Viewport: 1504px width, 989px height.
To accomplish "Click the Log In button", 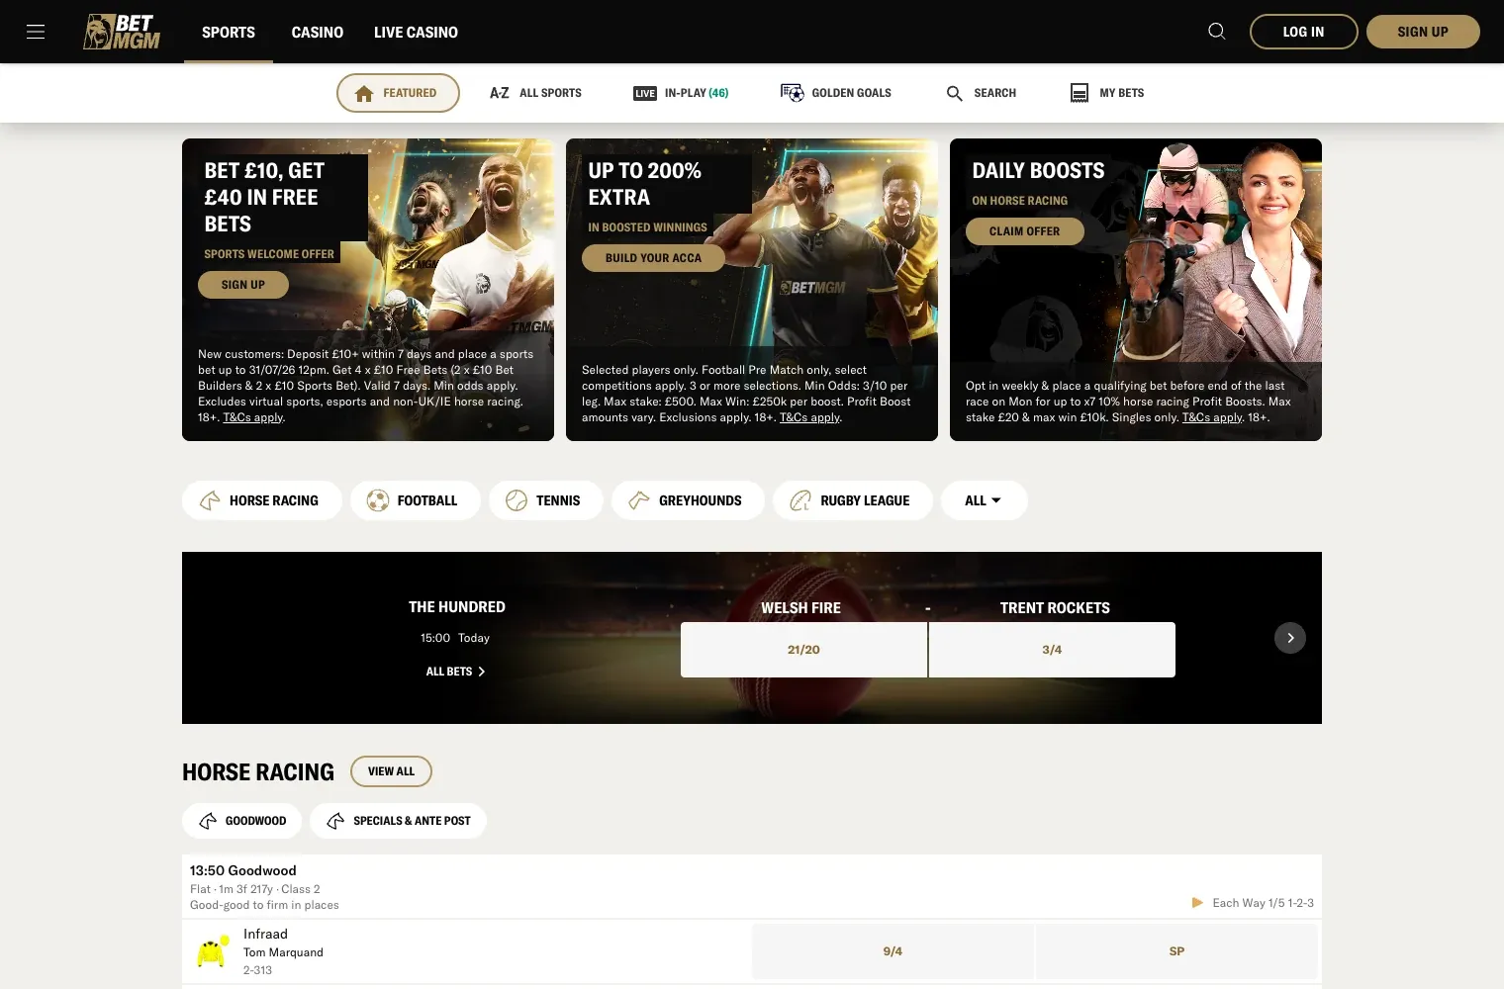I will 1303,32.
